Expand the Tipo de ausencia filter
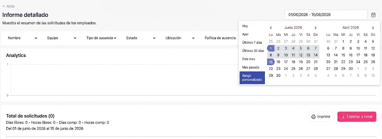Screen dimensions: 382x139 101,38
